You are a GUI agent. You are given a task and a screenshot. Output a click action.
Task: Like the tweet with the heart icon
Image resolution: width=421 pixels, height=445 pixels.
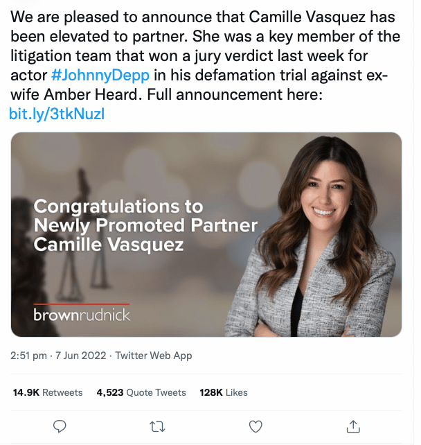click(256, 425)
